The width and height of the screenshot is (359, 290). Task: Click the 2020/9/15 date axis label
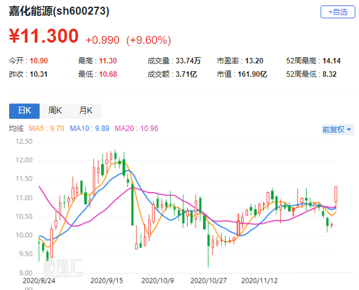107,281
